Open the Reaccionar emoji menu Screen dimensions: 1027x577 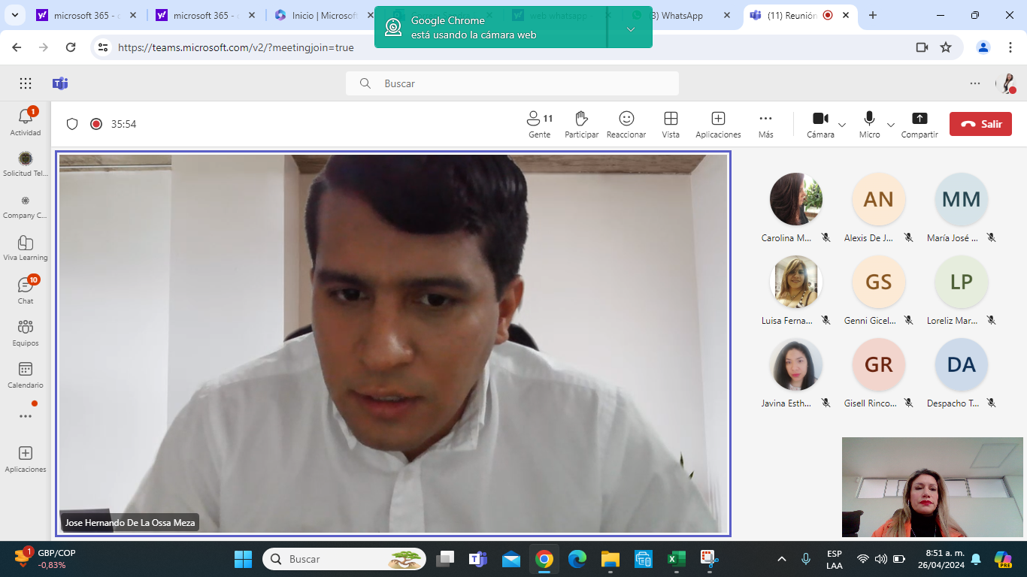pos(626,125)
